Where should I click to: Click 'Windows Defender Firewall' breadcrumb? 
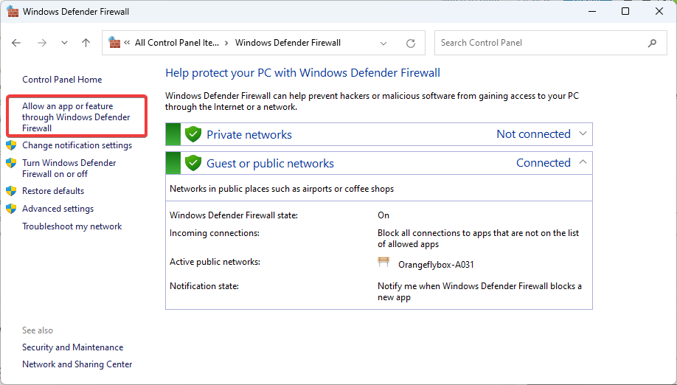point(288,43)
